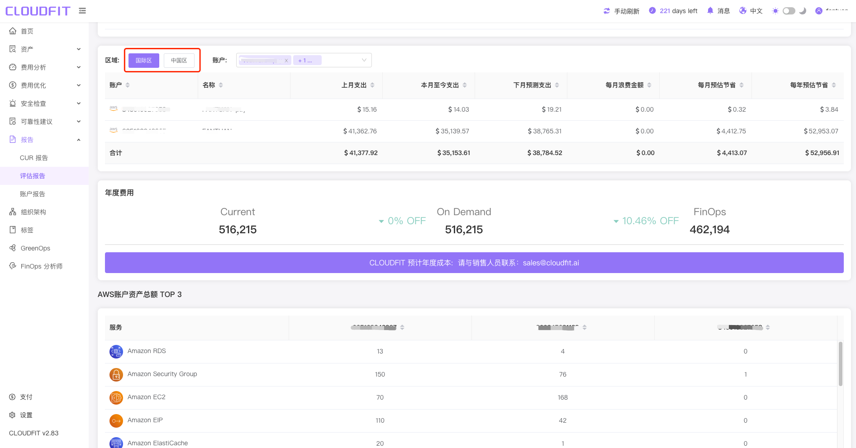The image size is (856, 448).
Task: Sort by the 每月预估节省 column
Action: pyautogui.click(x=742, y=85)
